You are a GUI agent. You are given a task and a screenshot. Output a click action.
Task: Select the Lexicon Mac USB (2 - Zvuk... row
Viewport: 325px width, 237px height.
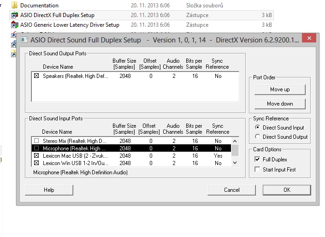131,155
